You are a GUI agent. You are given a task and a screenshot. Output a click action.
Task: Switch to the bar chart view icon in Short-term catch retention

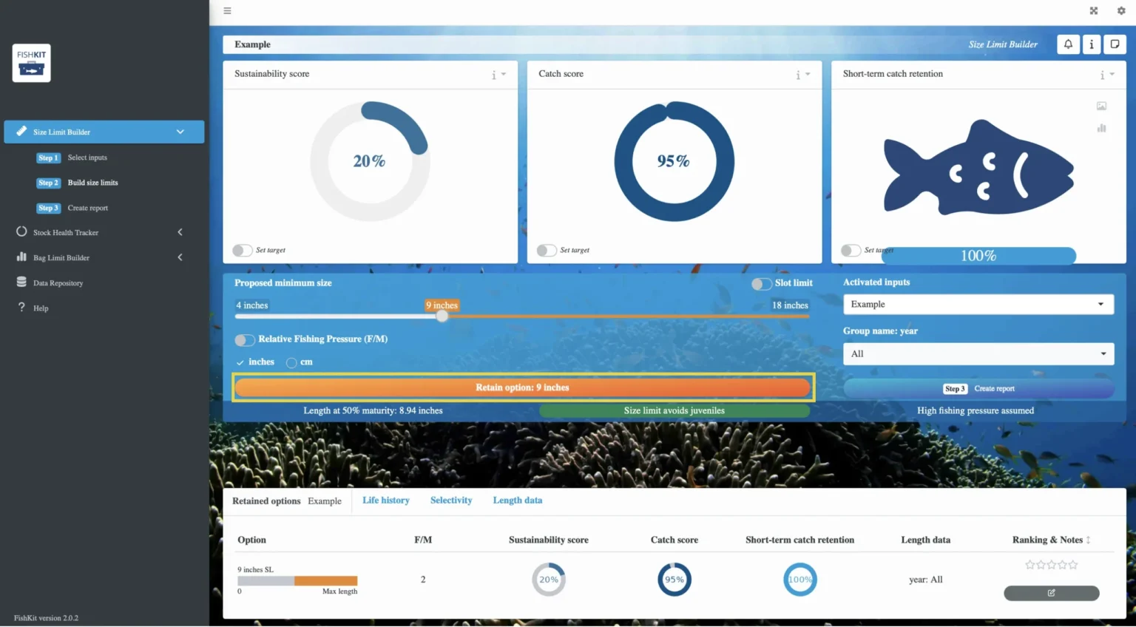(x=1101, y=128)
